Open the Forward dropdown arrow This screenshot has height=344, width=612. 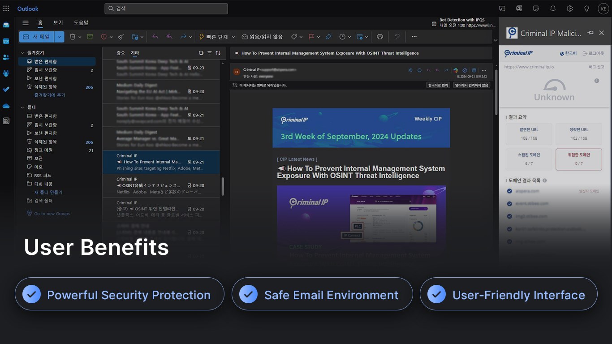click(190, 37)
